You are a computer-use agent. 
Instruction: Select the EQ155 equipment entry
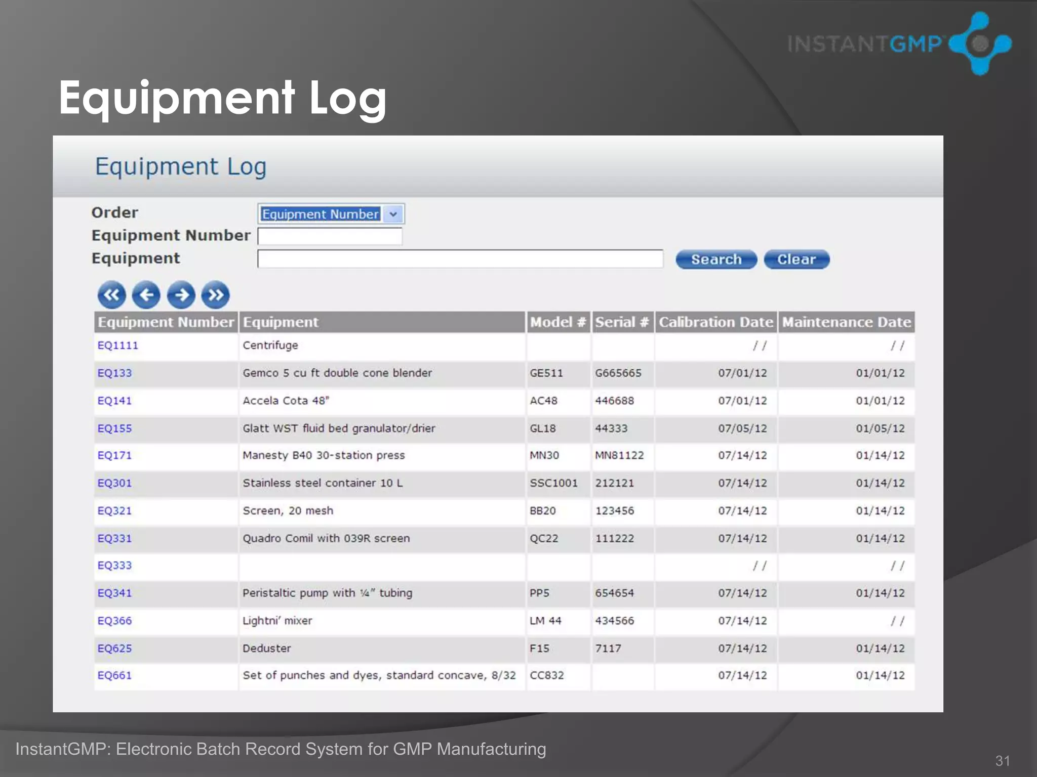(114, 428)
